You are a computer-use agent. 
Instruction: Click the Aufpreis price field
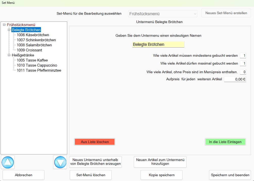pyautogui.click(x=235, y=79)
